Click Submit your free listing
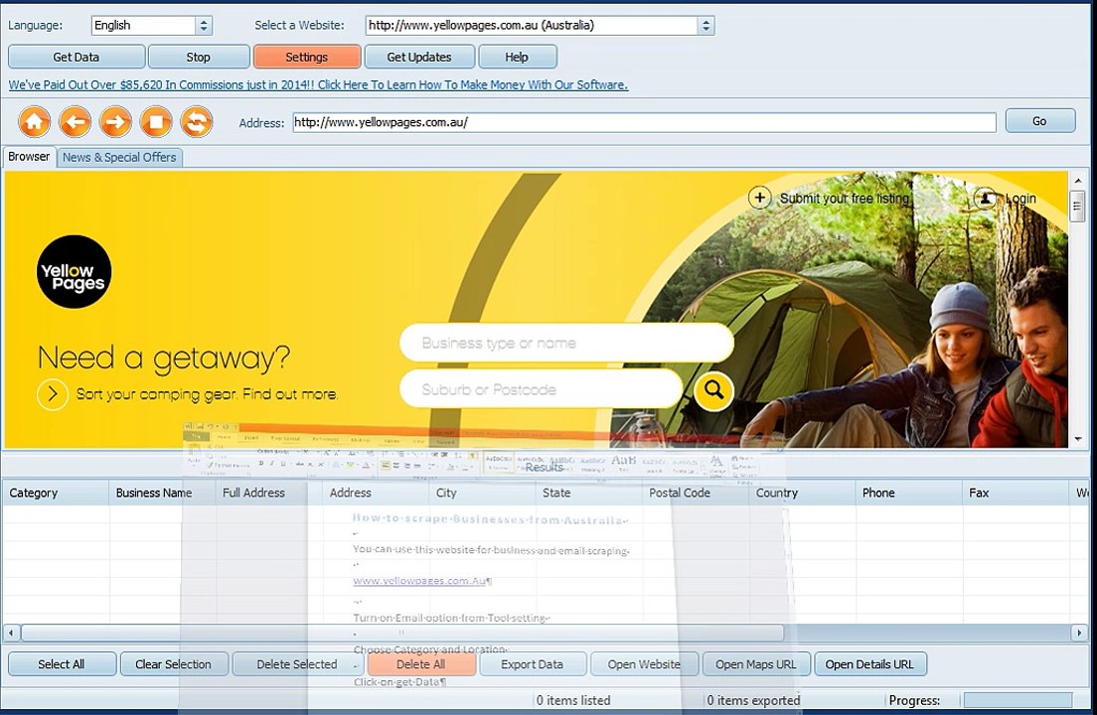Image resolution: width=1097 pixels, height=715 pixels. coord(845,199)
